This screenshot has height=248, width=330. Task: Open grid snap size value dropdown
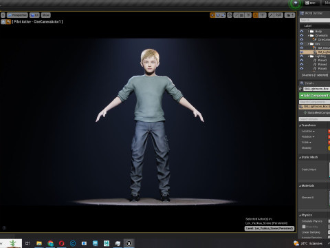click(248, 15)
